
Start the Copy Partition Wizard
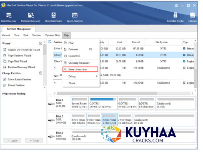click(17, 55)
